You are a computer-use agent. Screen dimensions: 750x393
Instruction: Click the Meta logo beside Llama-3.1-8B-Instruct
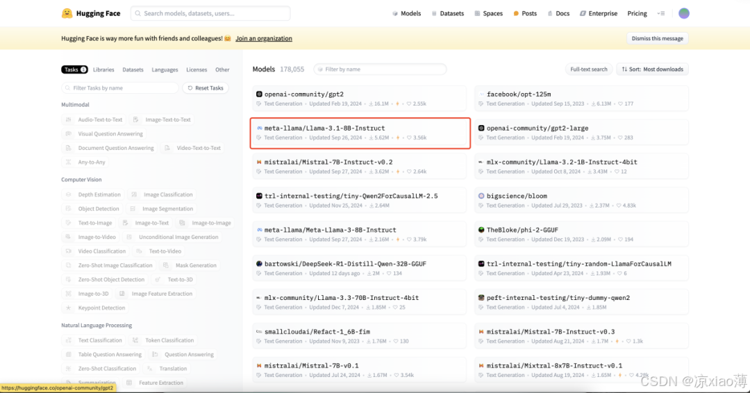(x=259, y=128)
